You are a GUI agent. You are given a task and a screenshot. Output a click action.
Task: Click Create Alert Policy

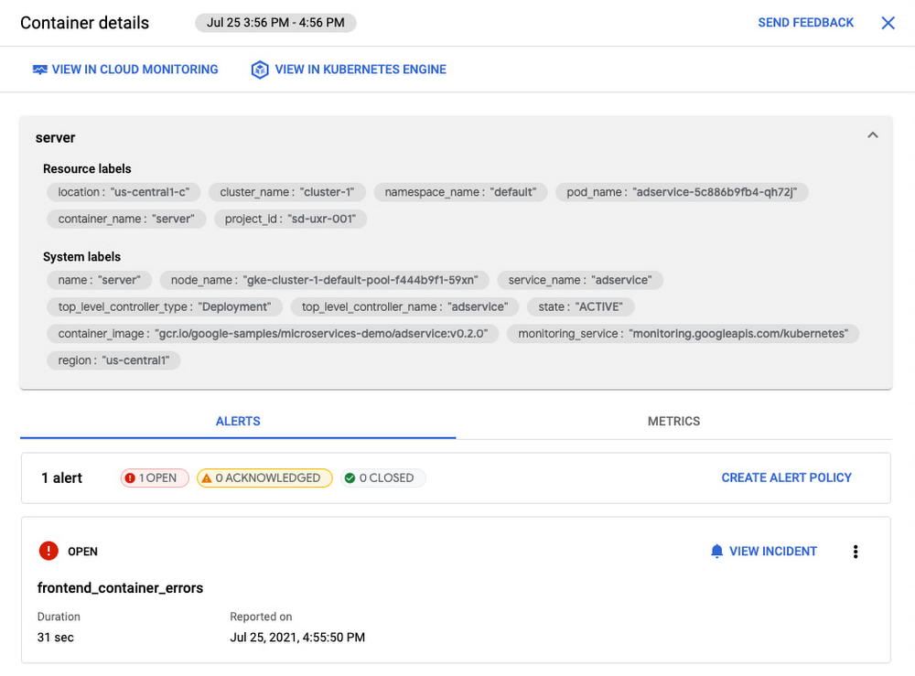click(786, 477)
